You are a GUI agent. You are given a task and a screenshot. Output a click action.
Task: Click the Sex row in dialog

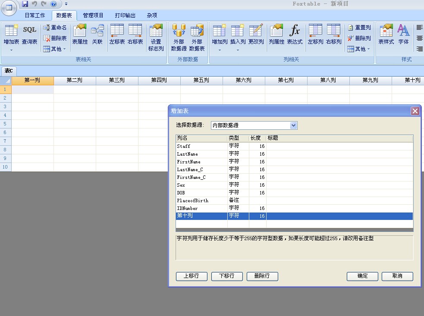294,185
